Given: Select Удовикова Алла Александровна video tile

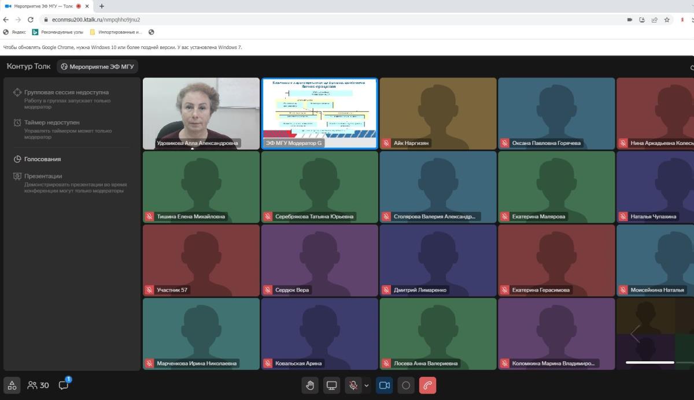Looking at the screenshot, I should coord(201,113).
